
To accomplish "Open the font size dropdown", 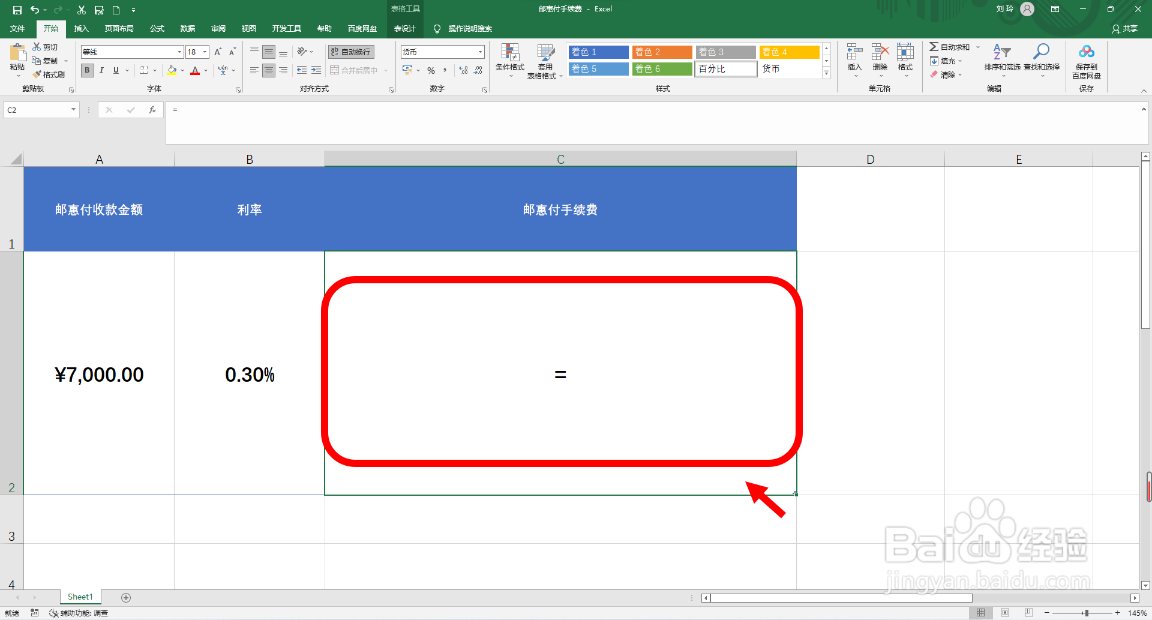I will [205, 52].
